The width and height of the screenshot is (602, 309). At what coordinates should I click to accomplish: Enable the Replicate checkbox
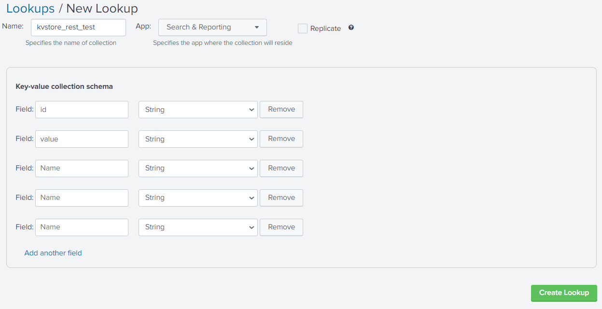click(303, 28)
